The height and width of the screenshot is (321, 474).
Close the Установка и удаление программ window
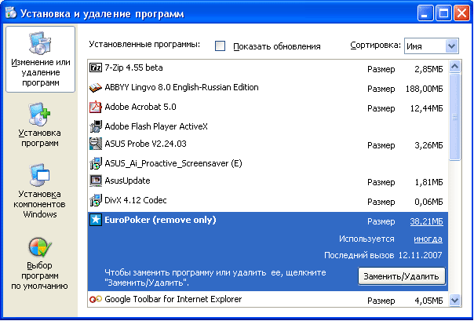[x=461, y=13]
